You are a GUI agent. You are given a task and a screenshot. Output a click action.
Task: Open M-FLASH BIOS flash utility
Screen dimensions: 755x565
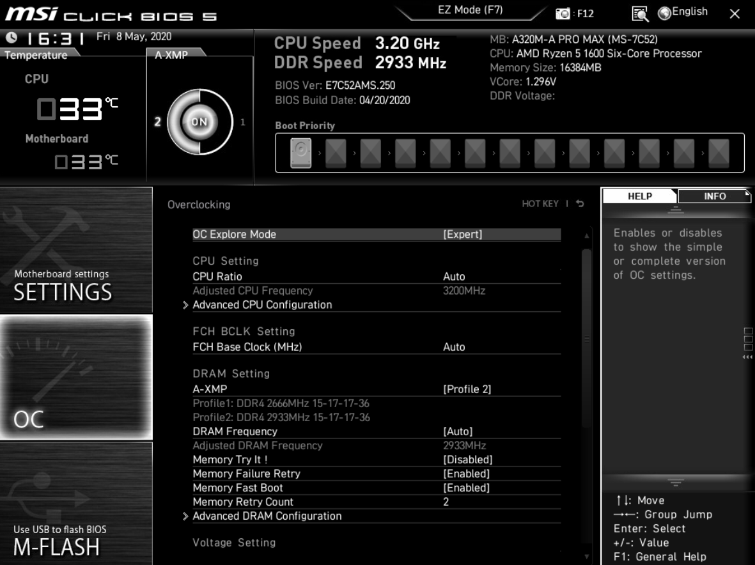pyautogui.click(x=76, y=504)
